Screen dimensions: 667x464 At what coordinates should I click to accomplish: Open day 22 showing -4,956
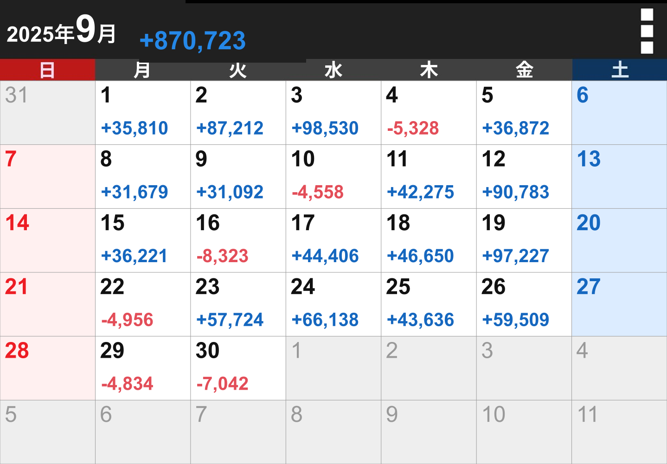pyautogui.click(x=143, y=304)
